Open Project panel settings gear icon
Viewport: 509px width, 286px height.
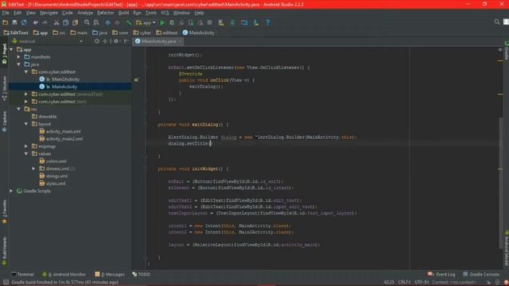click(x=116, y=41)
